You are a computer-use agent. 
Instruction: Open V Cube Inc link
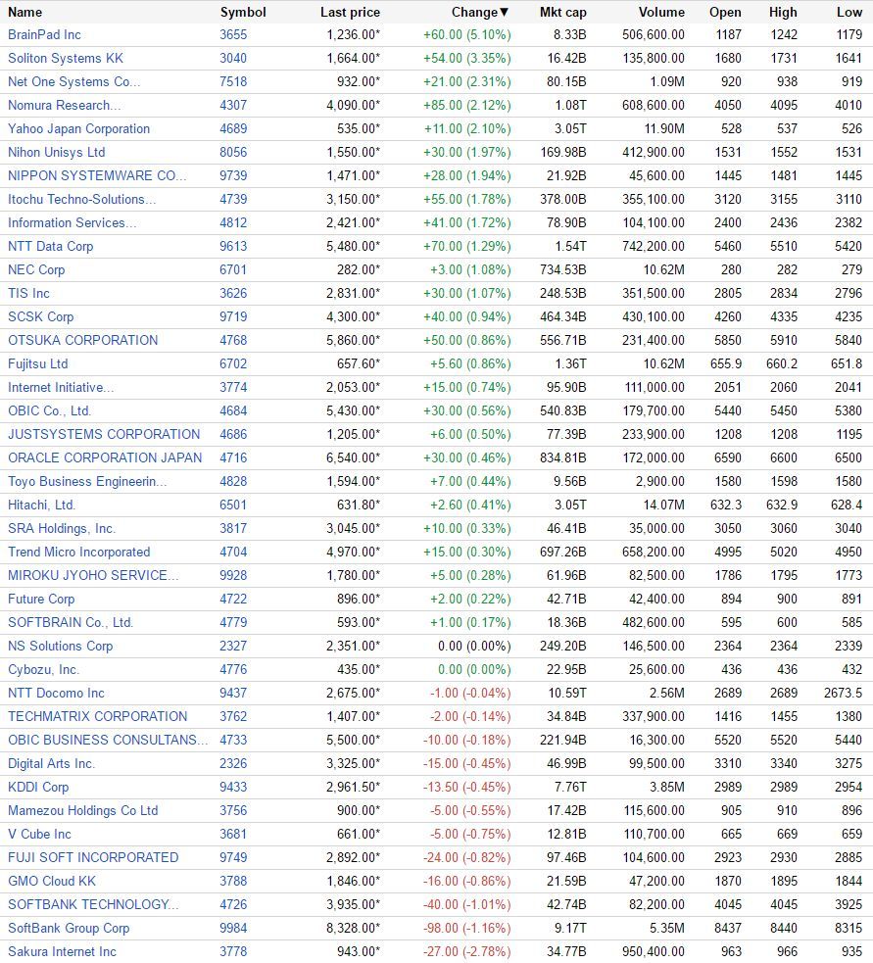[39, 834]
